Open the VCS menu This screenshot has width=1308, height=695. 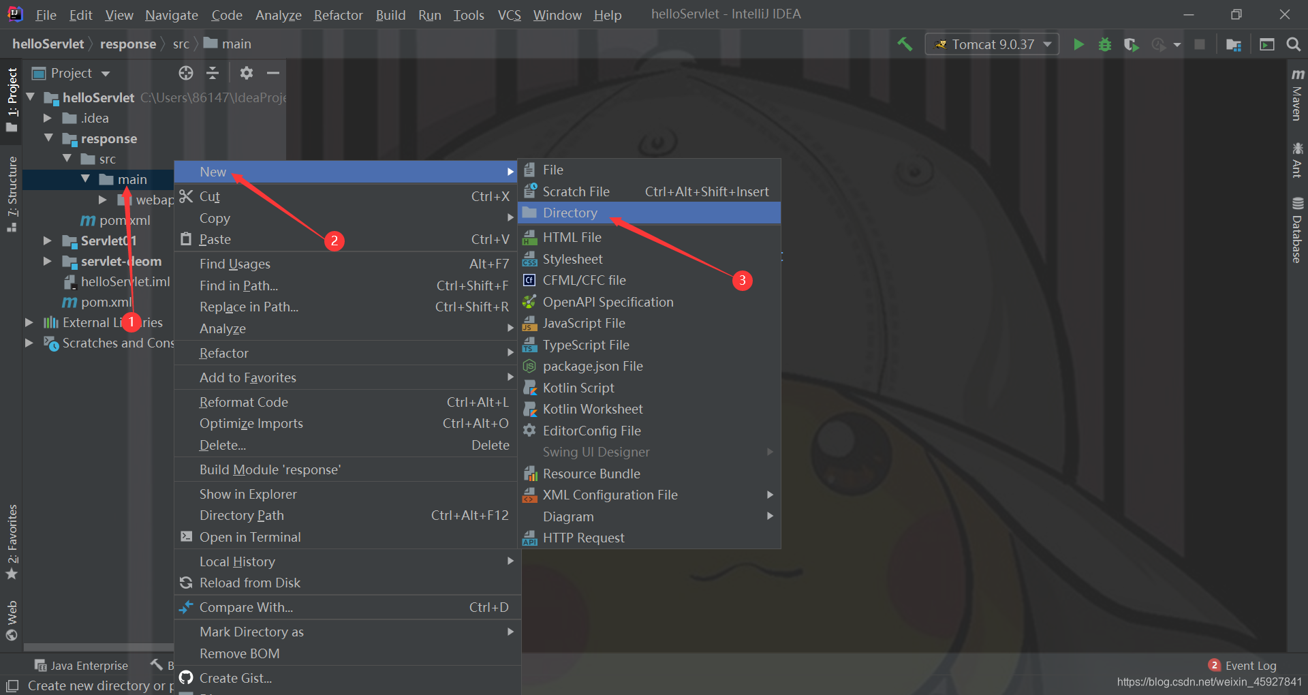click(x=509, y=14)
